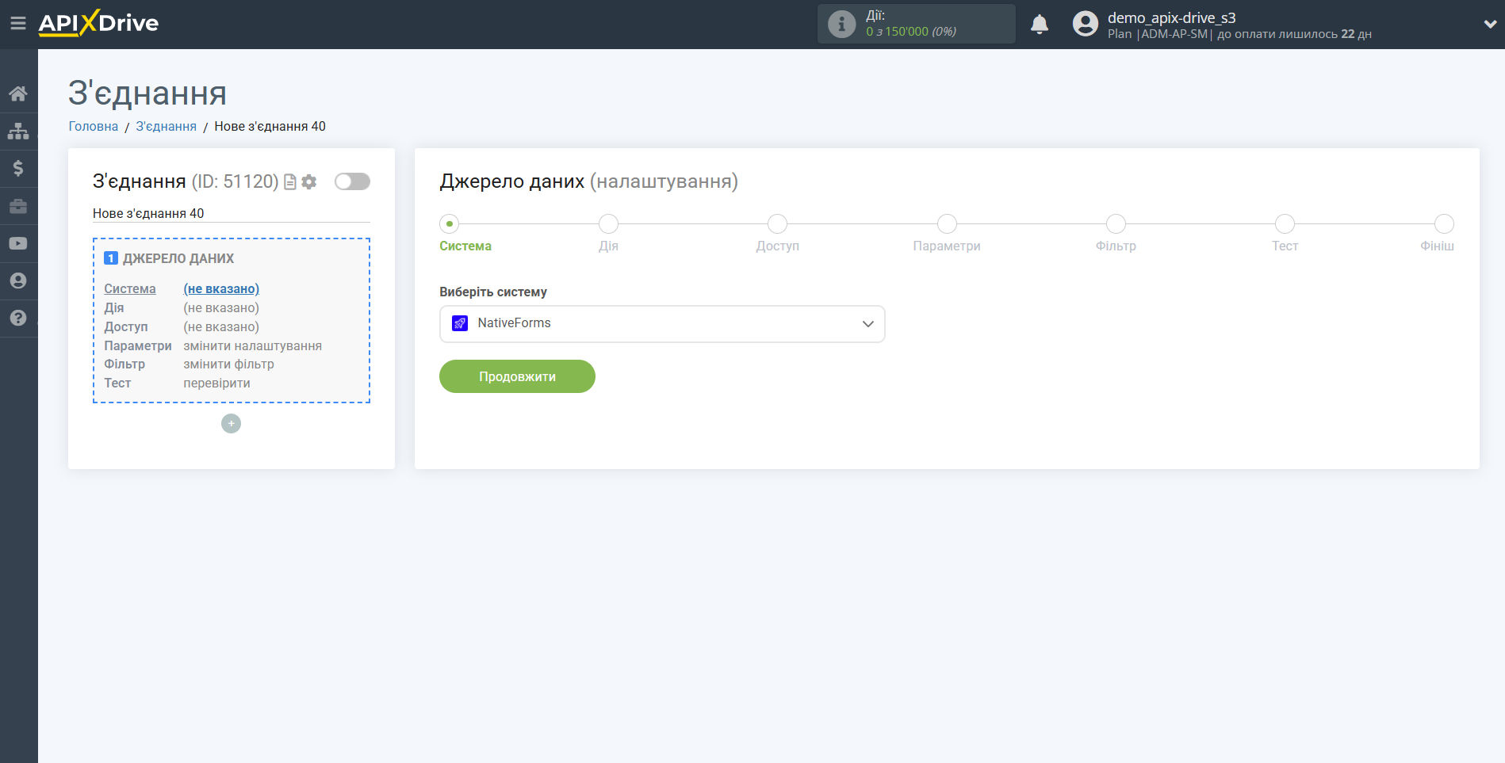The height and width of the screenshot is (763, 1505).
Task: Toggle the connection on/off switch
Action: tap(352, 181)
